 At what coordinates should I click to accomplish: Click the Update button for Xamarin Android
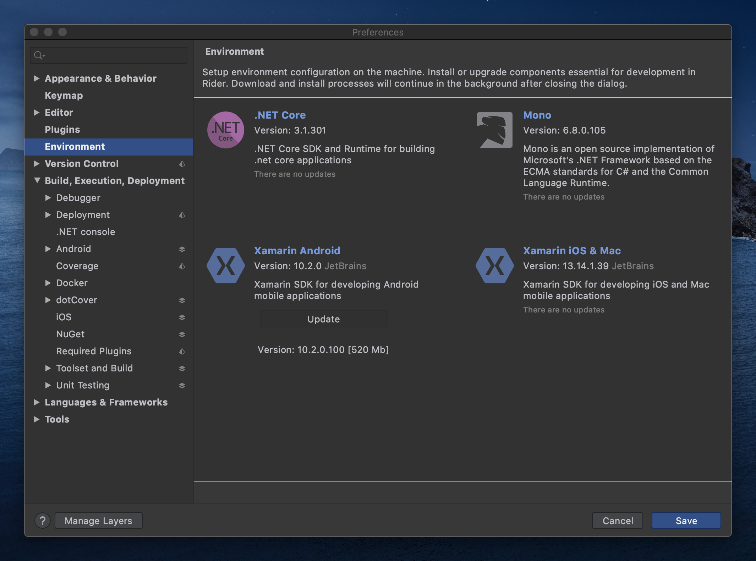pos(323,319)
